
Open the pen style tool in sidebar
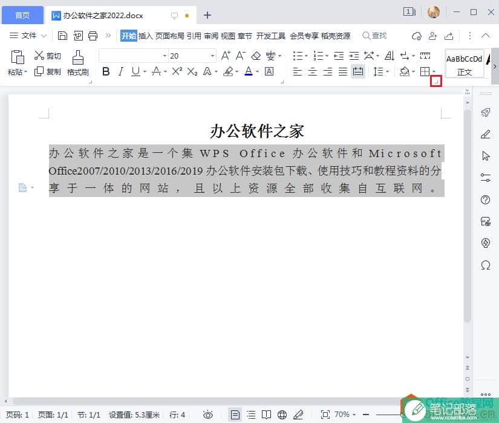[x=485, y=134]
